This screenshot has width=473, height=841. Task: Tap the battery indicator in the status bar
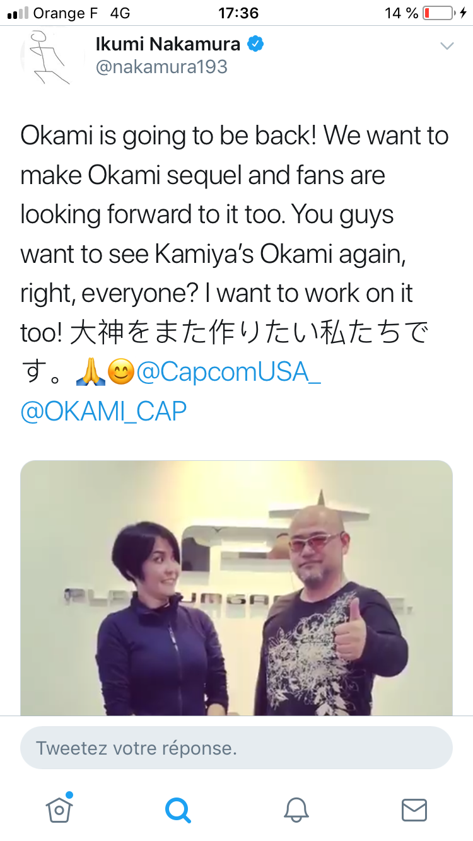pyautogui.click(x=438, y=13)
